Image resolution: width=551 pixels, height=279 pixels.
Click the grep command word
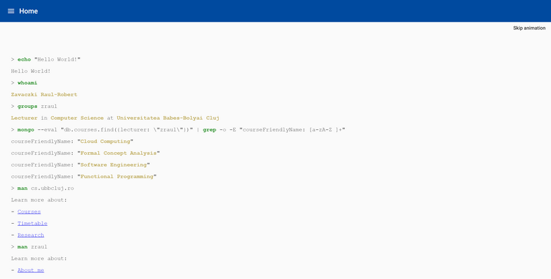click(x=209, y=129)
